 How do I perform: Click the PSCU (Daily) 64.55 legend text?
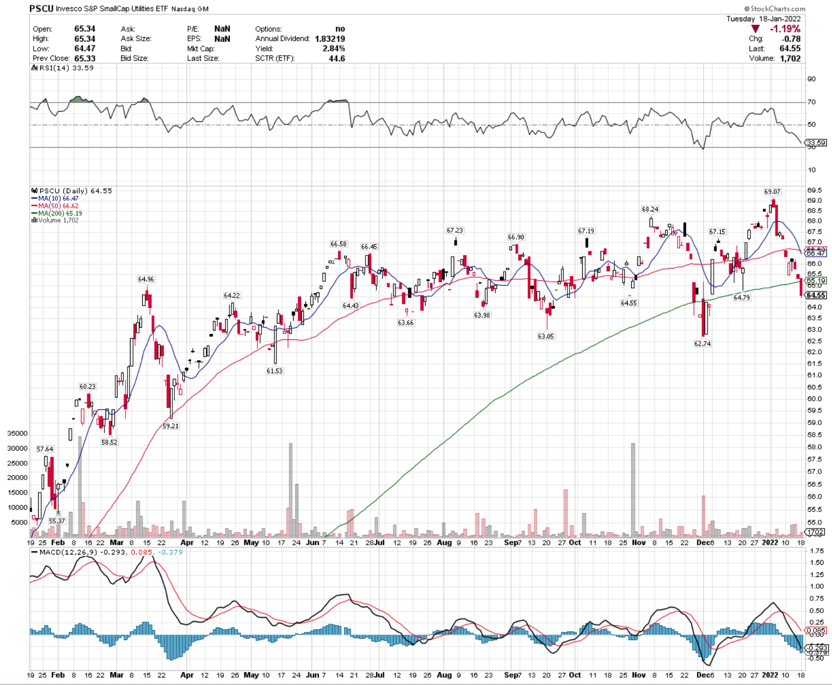pos(75,191)
